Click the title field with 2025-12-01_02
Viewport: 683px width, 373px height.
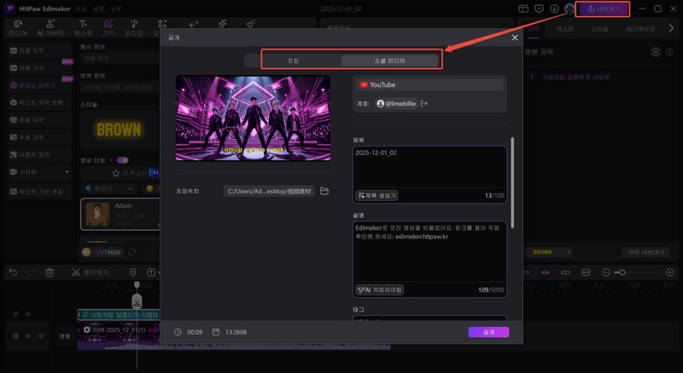tap(429, 175)
